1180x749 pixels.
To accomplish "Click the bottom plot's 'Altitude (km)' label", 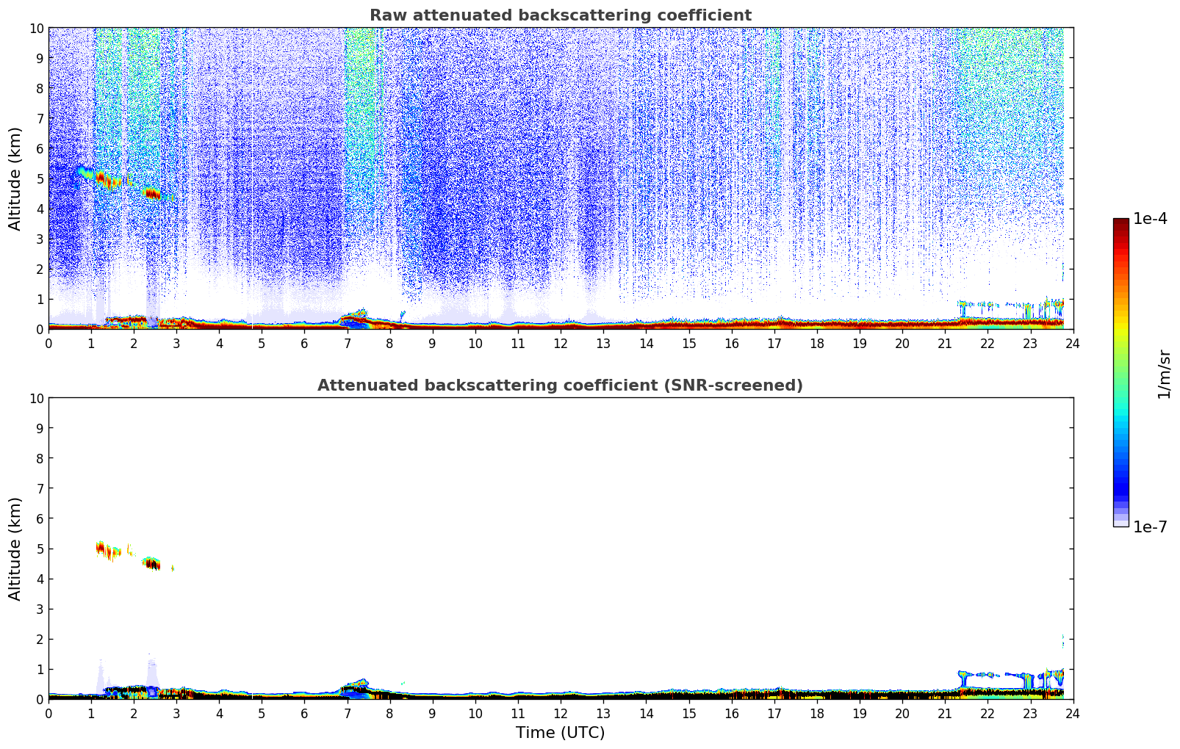I will point(15,549).
